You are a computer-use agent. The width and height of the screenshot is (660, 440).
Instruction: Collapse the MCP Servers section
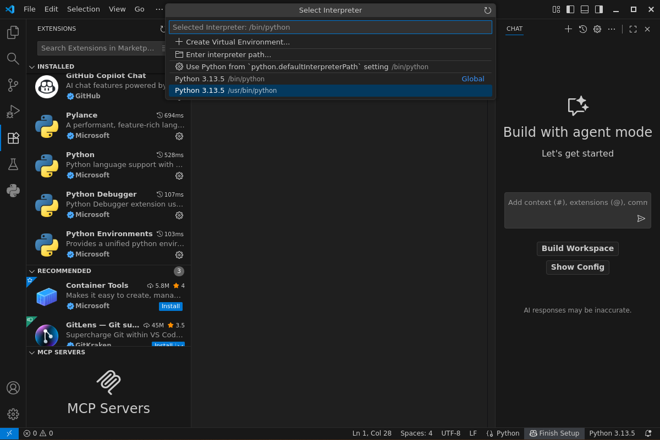32,353
